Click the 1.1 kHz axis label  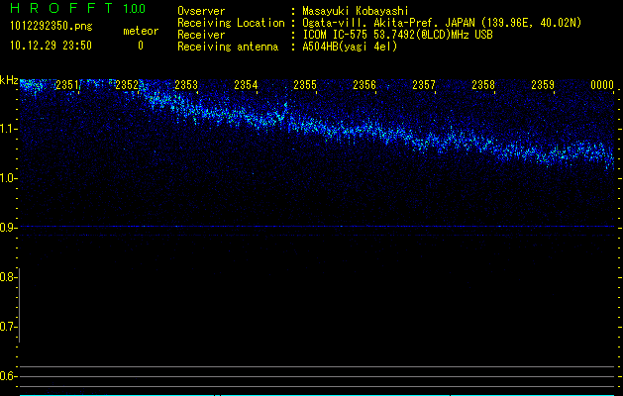point(7,129)
